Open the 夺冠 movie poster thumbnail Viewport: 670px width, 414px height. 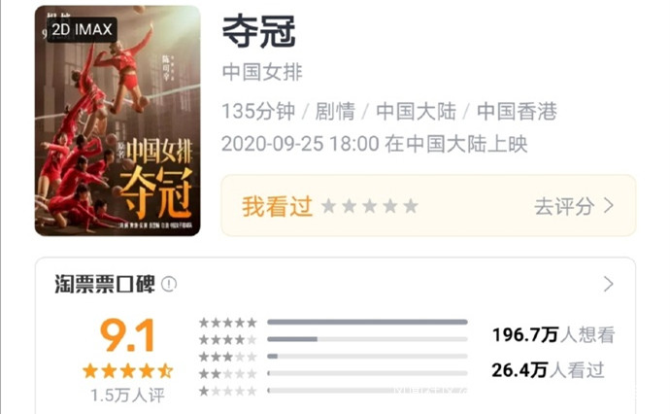tap(117, 121)
